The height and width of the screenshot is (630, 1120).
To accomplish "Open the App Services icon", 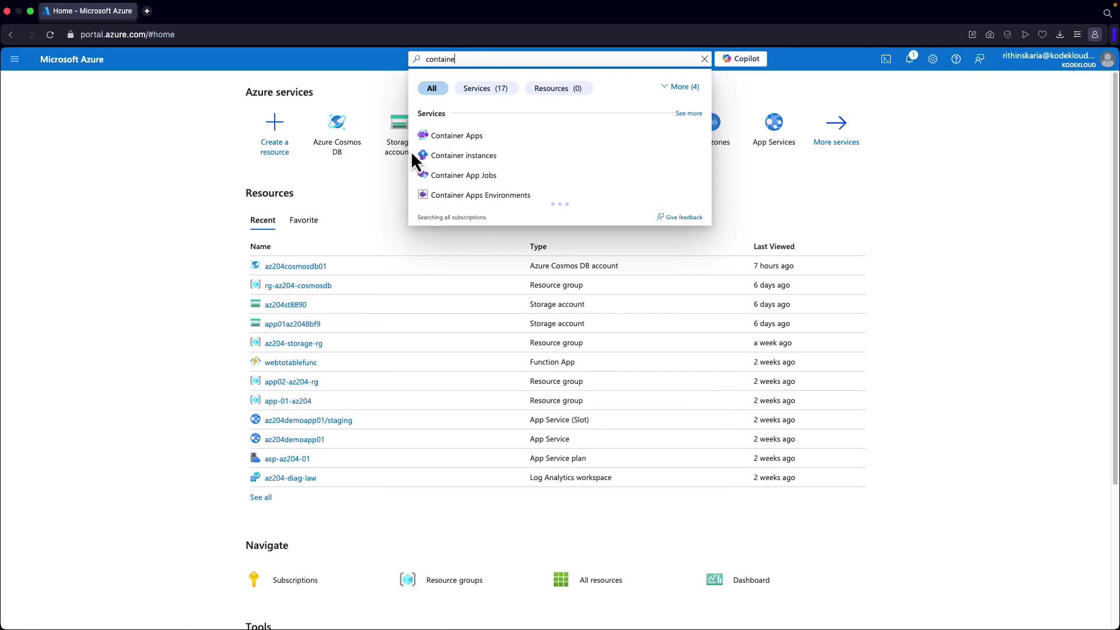I will click(x=773, y=123).
